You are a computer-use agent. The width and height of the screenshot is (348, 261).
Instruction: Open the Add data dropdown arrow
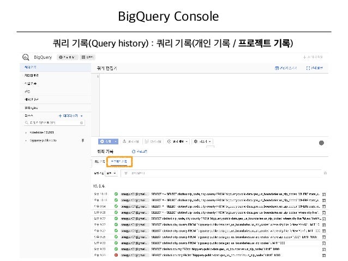(x=81, y=116)
